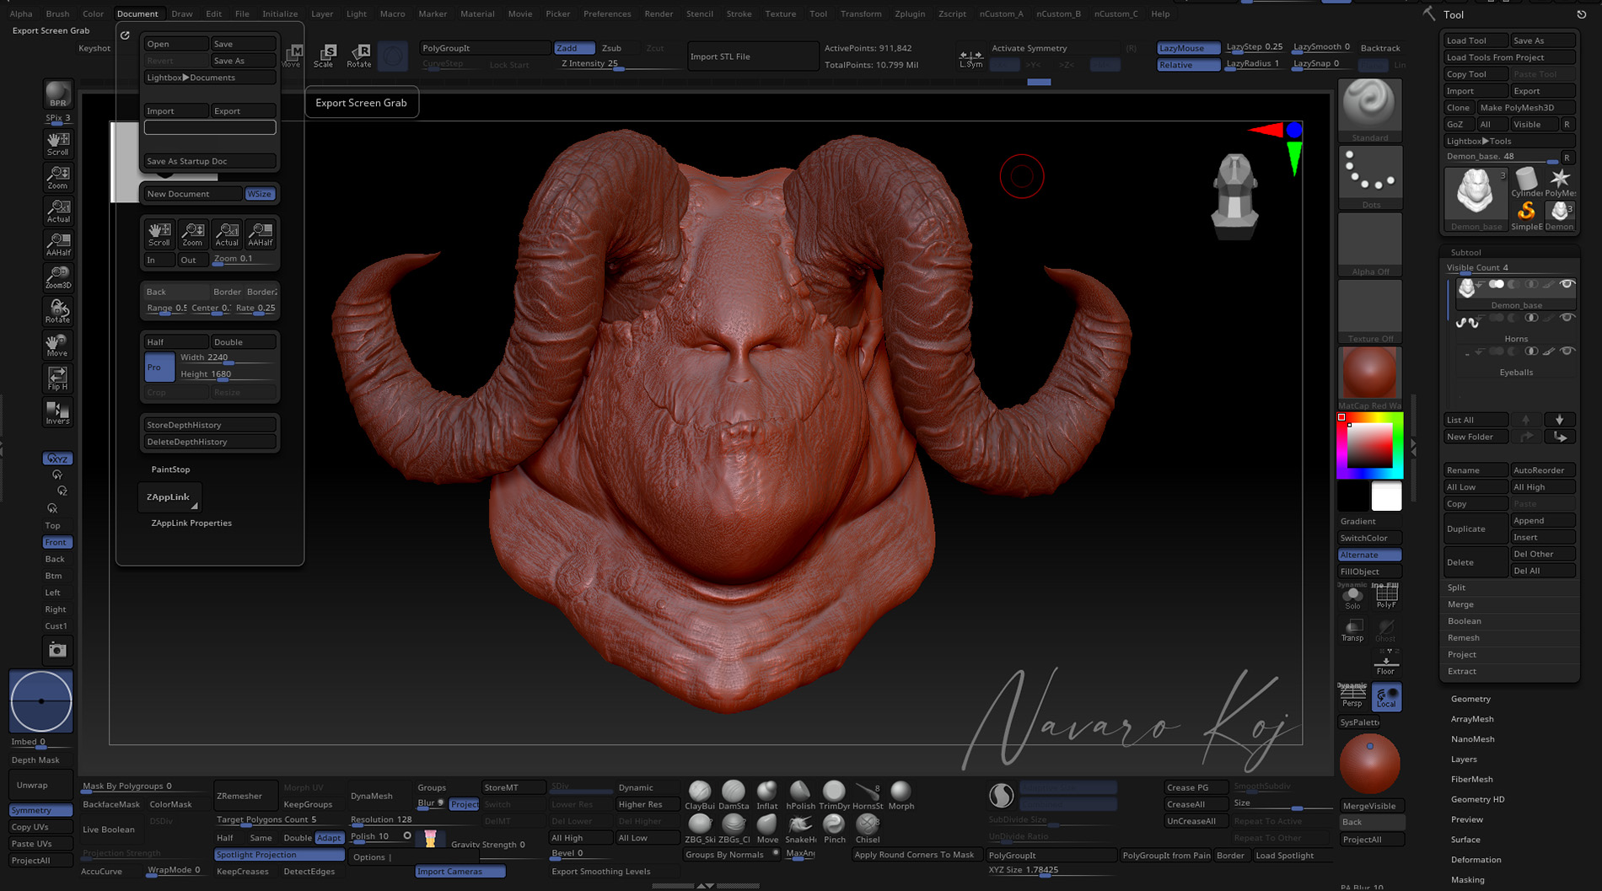The height and width of the screenshot is (891, 1602).
Task: Click the camera snapshot icon
Action: [57, 650]
